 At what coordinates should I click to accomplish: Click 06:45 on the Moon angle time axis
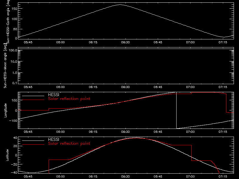point(158,87)
